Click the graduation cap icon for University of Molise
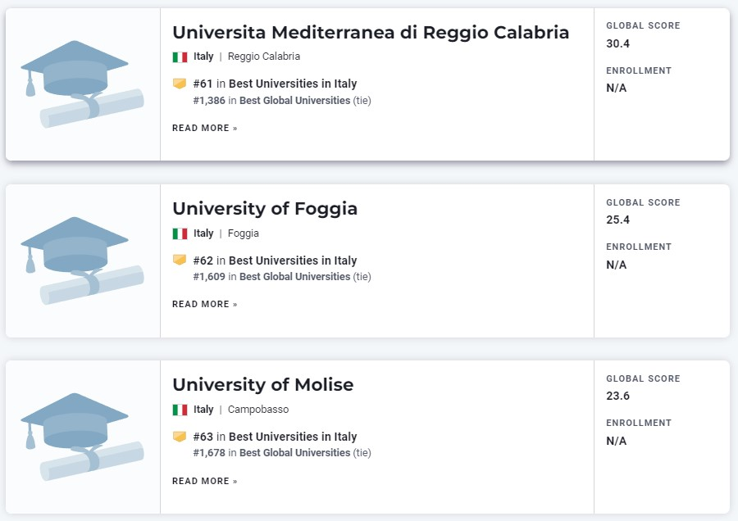The image size is (738, 521). [82, 437]
